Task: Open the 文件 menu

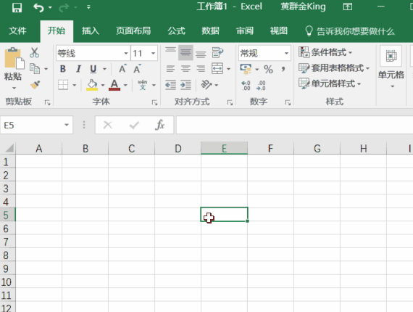Action: (17, 31)
